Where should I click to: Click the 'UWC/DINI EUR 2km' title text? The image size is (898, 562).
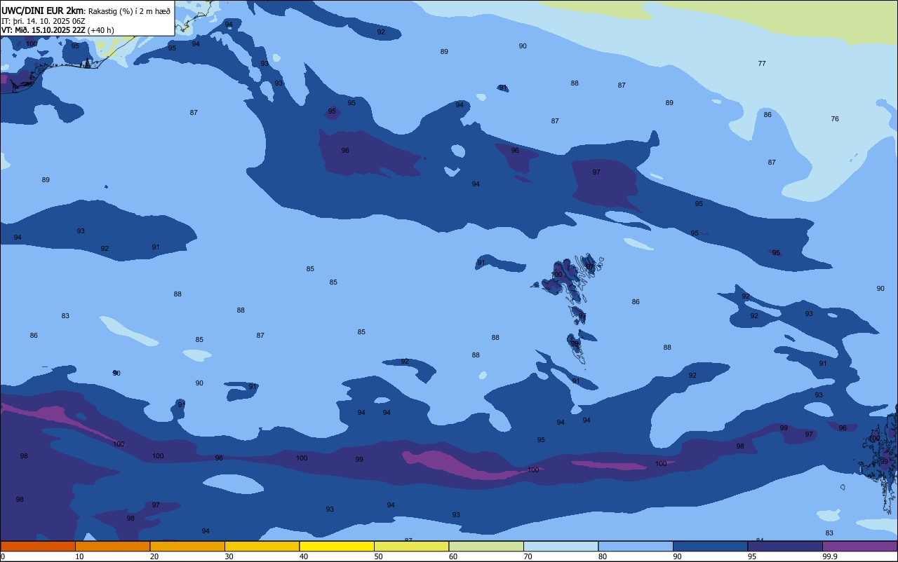click(42, 11)
